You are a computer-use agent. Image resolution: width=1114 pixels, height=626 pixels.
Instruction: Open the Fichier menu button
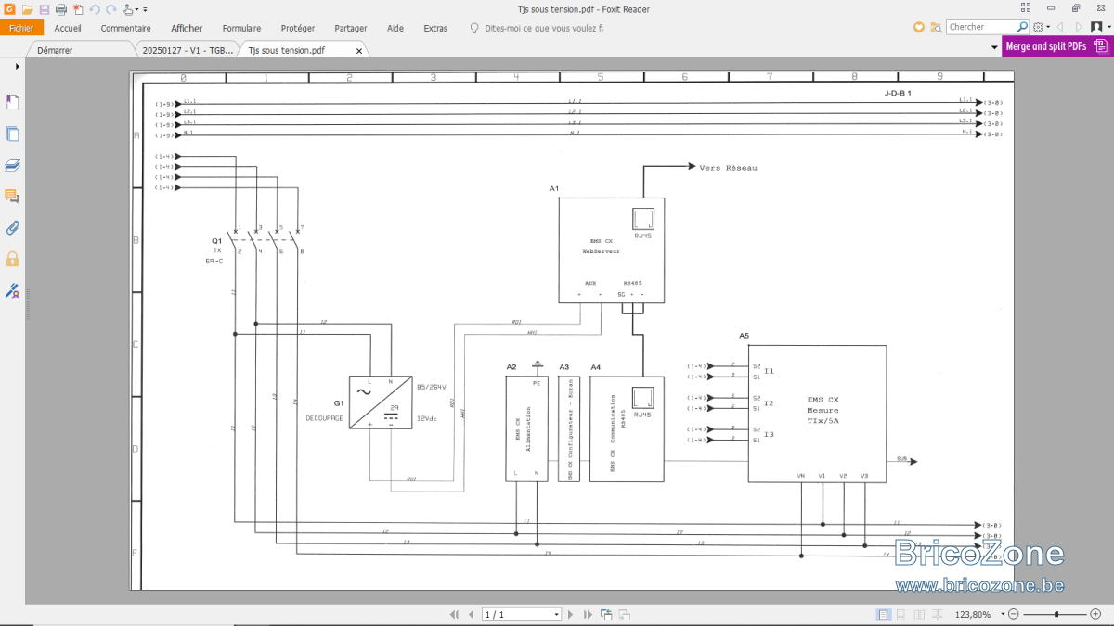21,28
